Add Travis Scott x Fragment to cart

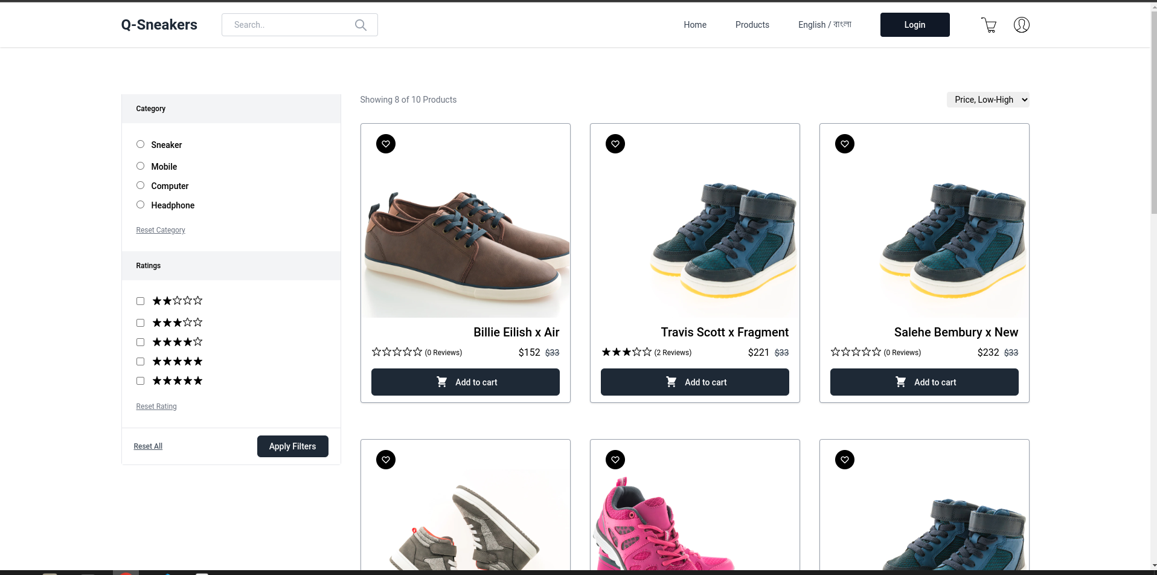695,382
